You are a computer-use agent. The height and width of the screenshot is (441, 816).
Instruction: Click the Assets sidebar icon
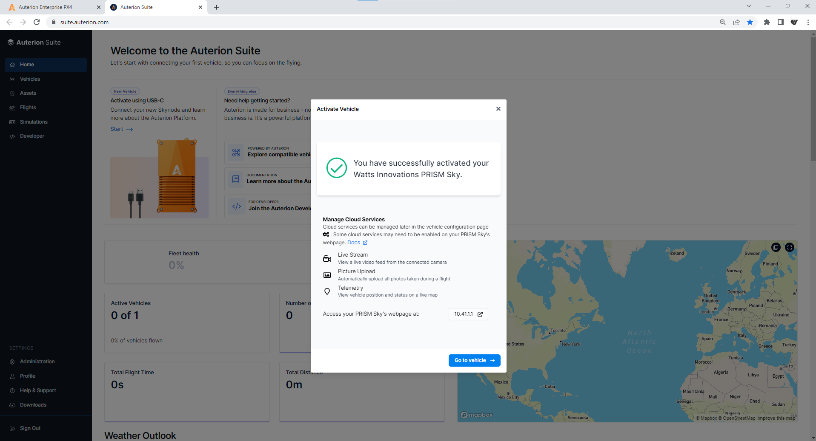pyautogui.click(x=12, y=93)
